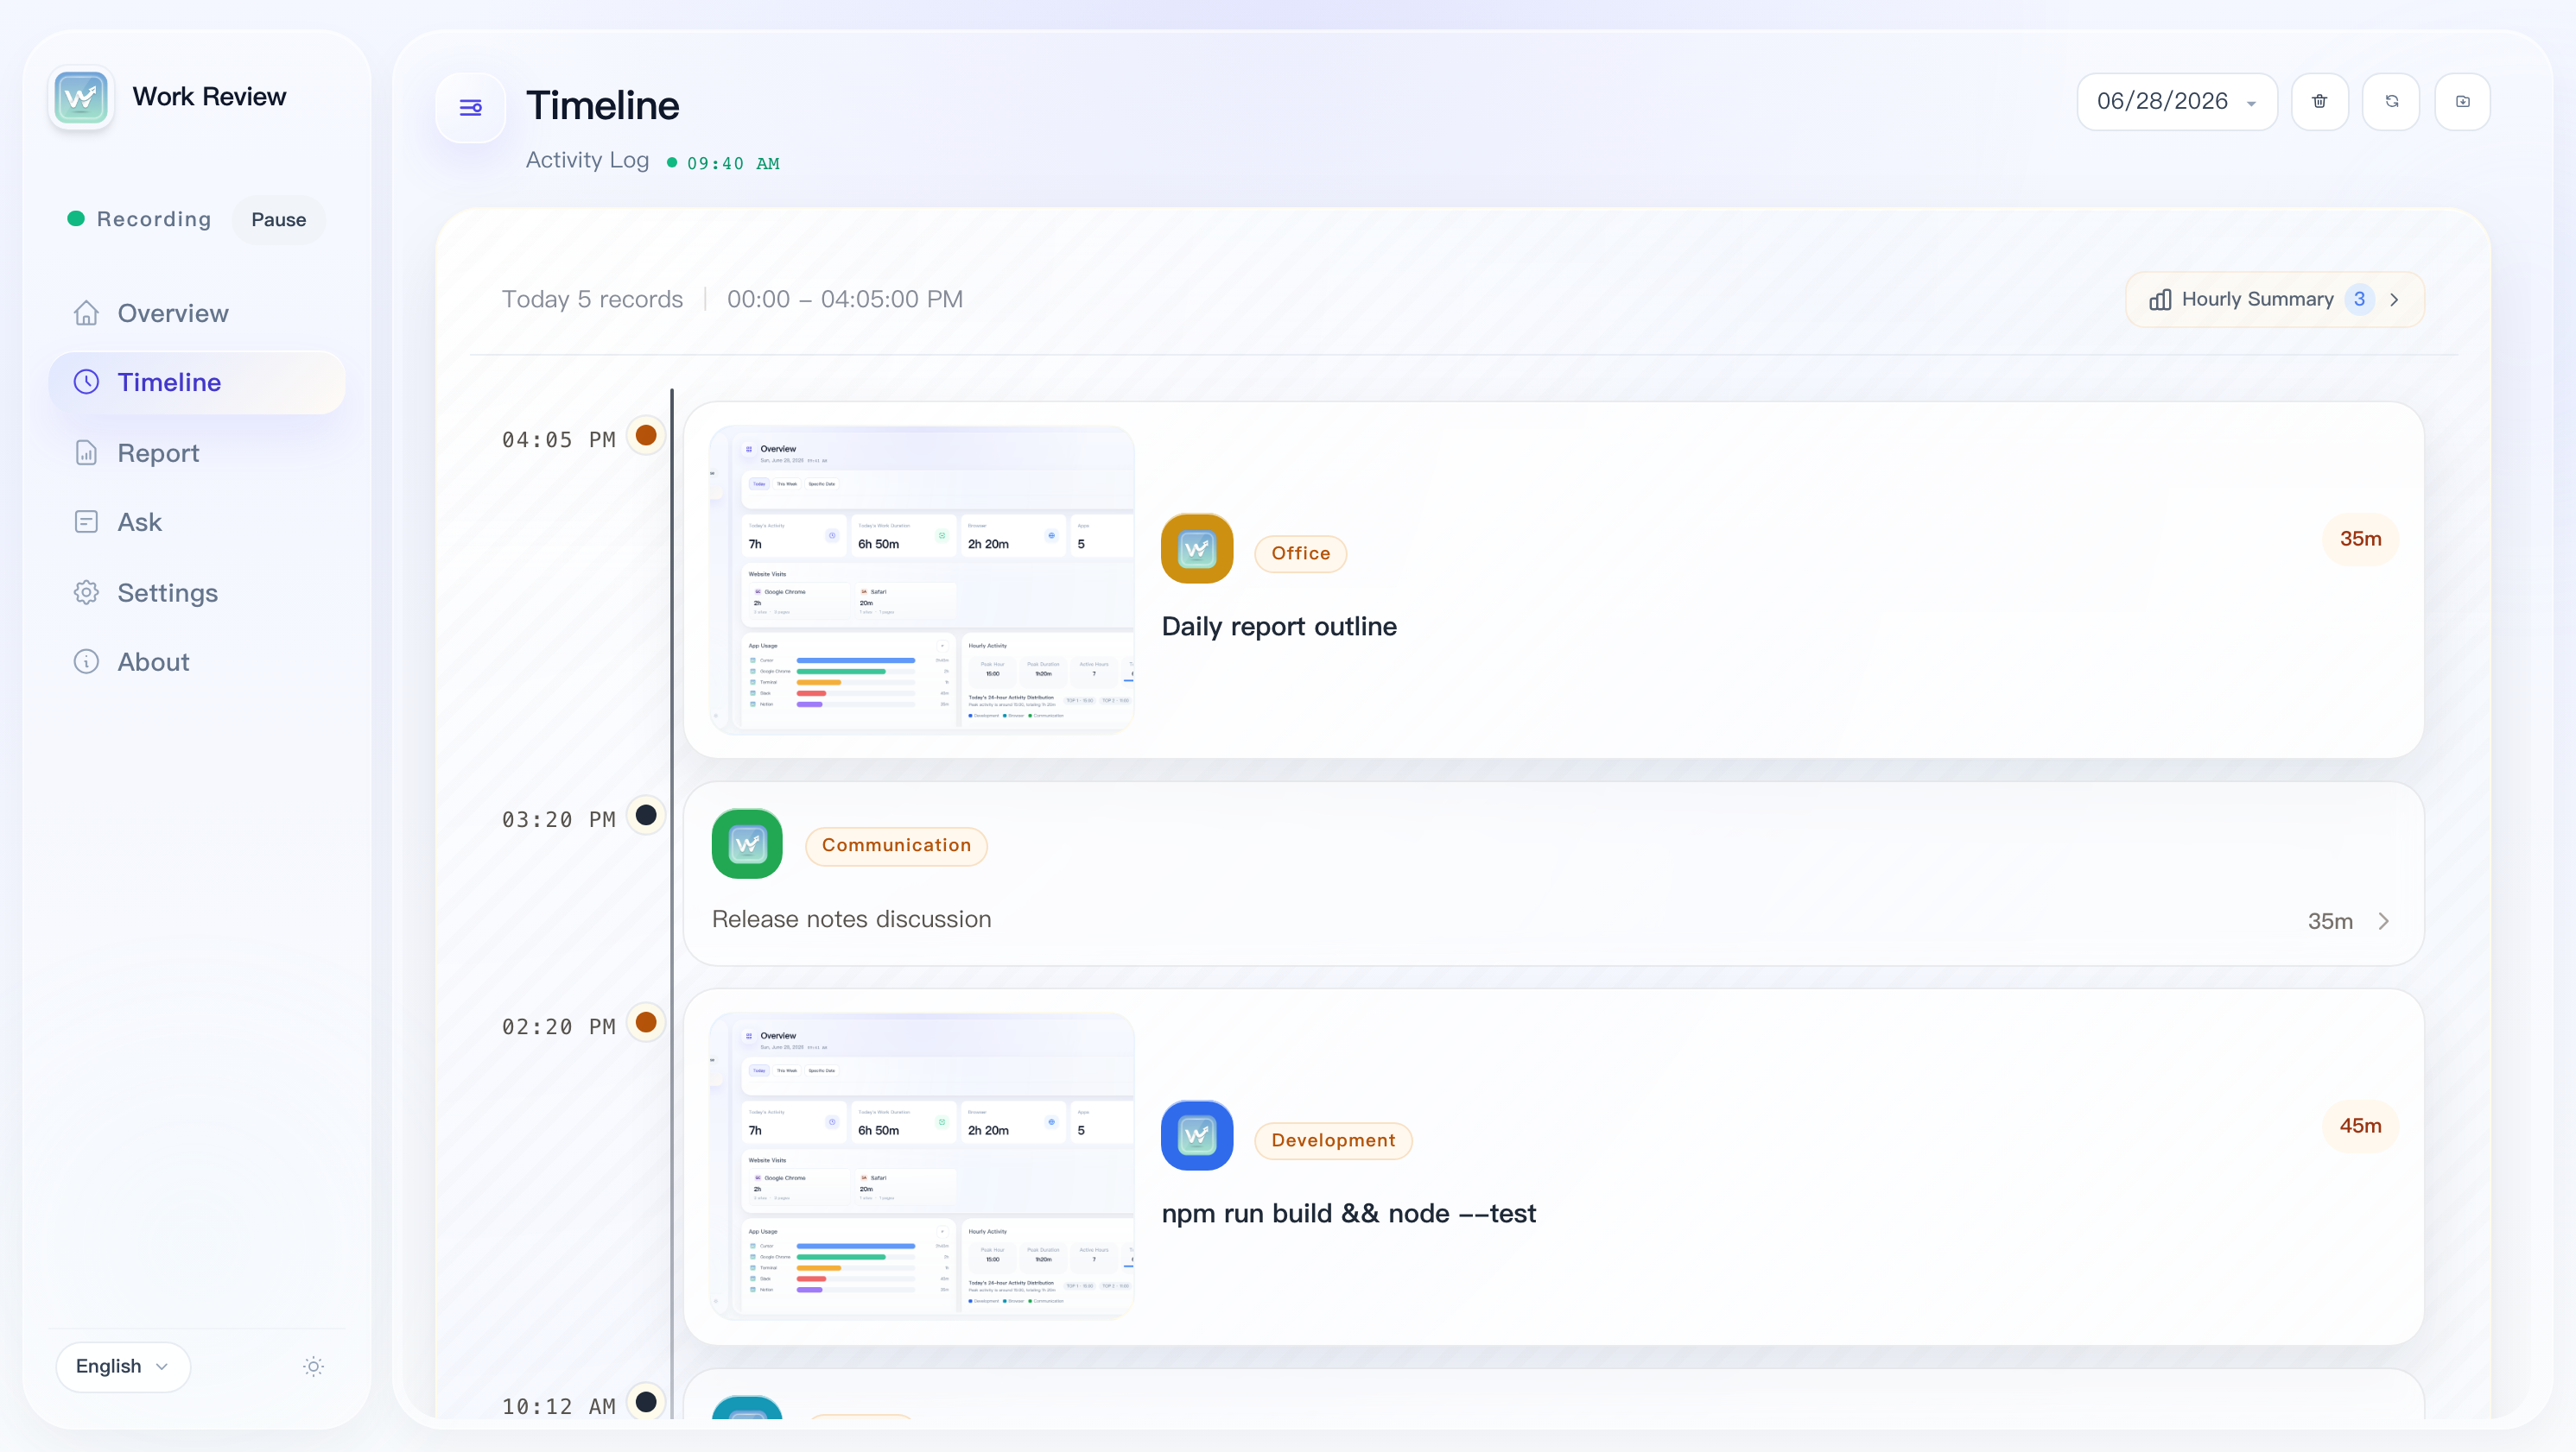Click the teal app icon at 10:12 AM
The image size is (2576, 1452).
747,1407
